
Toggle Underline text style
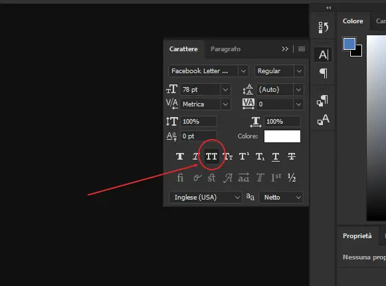pos(276,156)
